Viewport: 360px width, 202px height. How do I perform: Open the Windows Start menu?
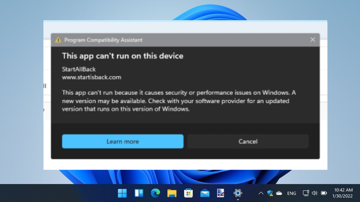(122, 193)
